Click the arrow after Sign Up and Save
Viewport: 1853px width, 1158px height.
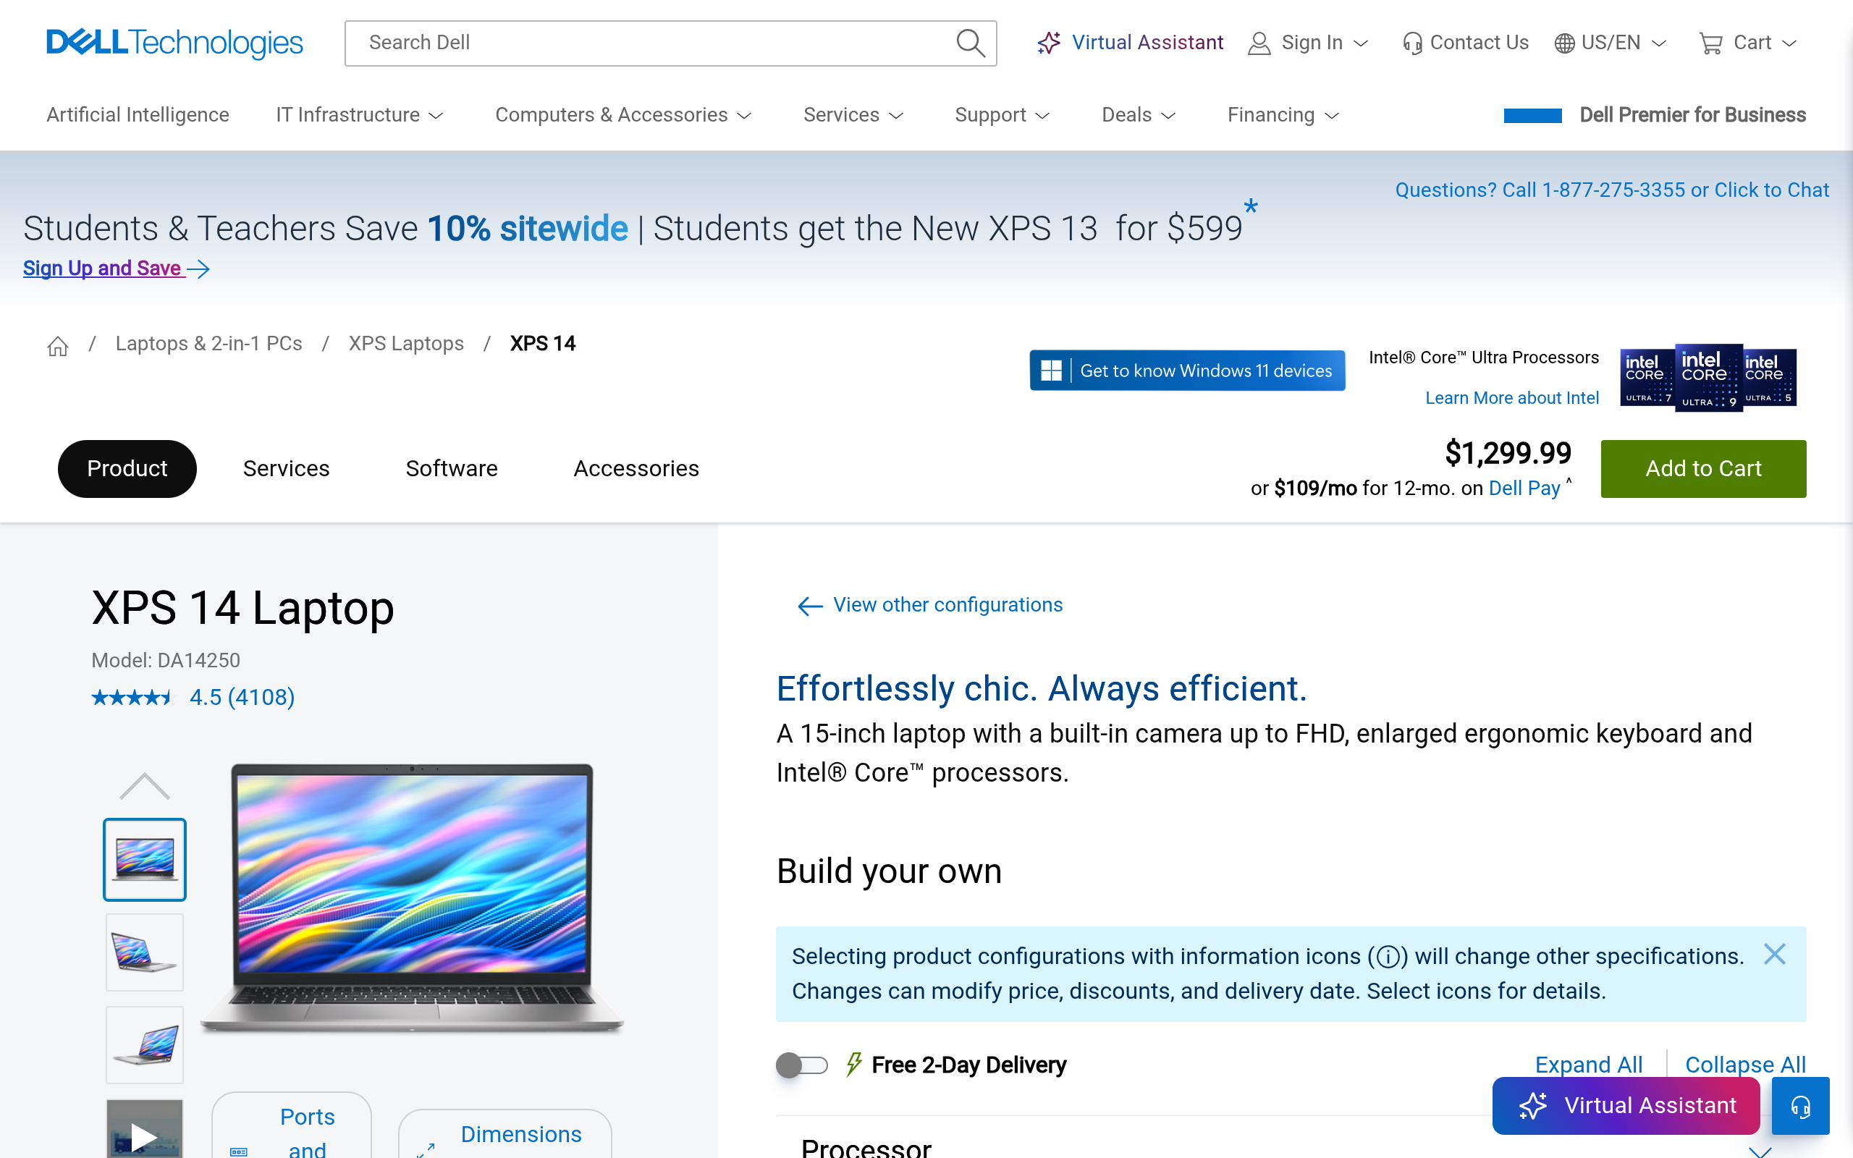(198, 269)
